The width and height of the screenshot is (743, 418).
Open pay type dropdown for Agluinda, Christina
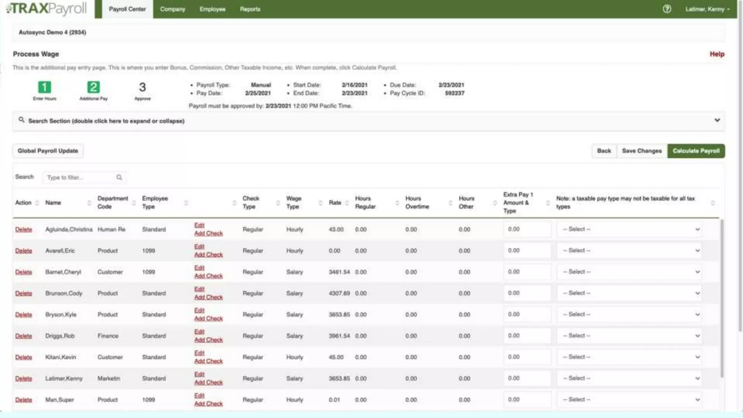coord(629,229)
